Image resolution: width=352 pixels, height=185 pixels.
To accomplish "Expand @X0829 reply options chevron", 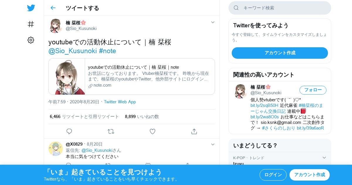I will (213, 144).
